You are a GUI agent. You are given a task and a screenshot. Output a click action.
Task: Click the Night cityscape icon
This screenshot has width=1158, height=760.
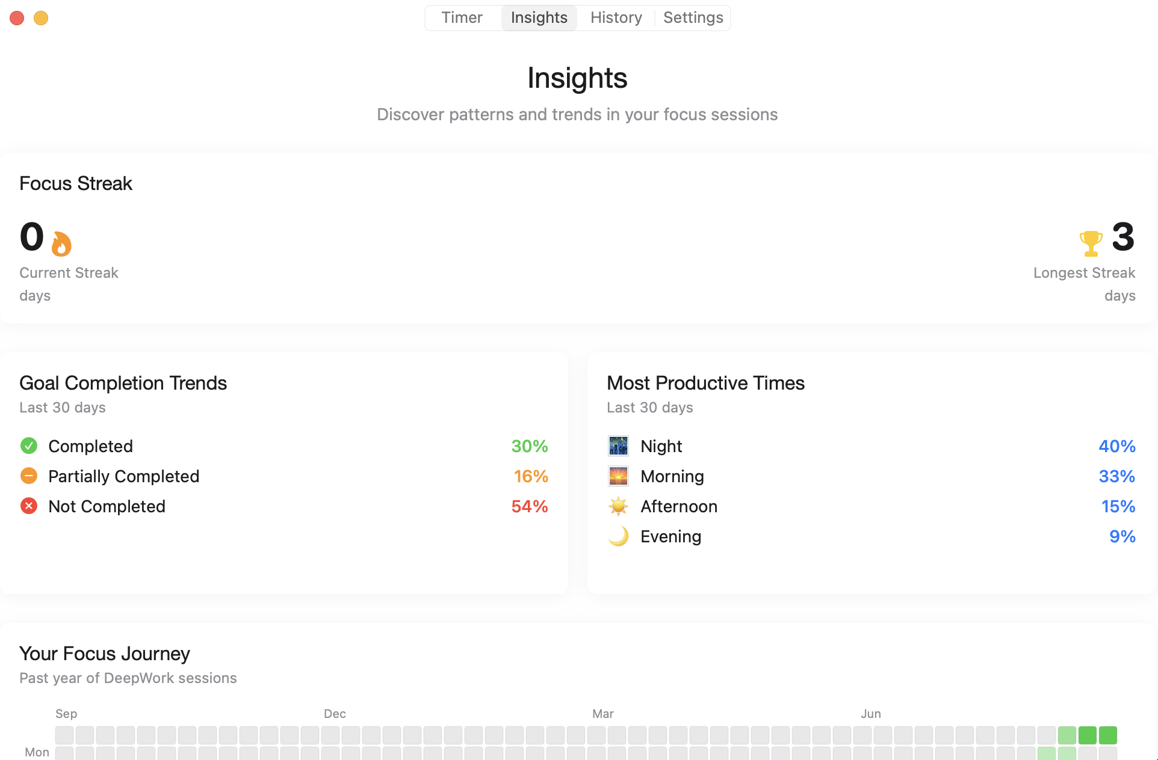618,446
